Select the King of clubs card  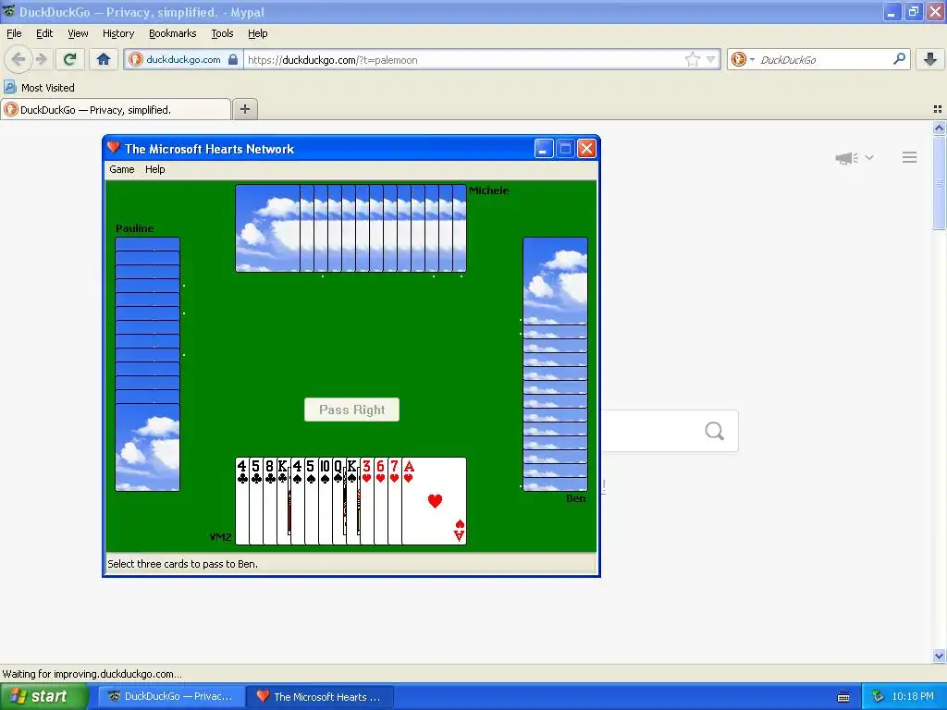point(283,501)
